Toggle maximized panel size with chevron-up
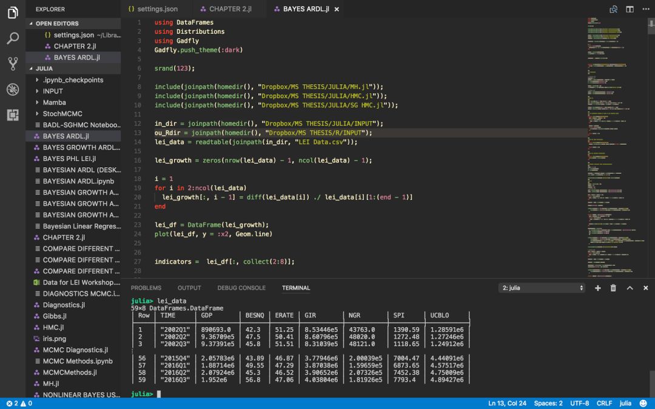The height and width of the screenshot is (409, 655). pos(630,288)
